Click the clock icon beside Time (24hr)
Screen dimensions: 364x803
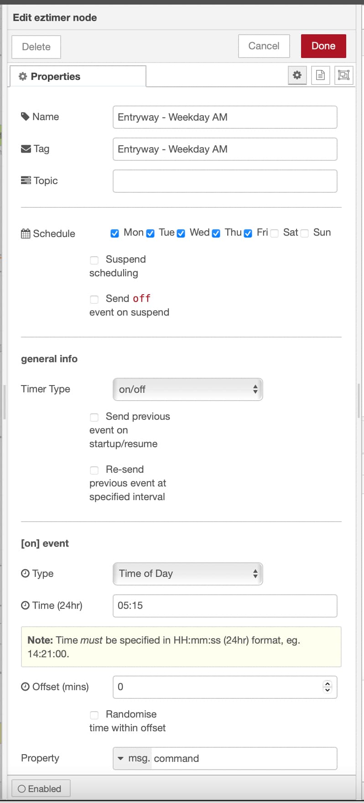tap(26, 605)
